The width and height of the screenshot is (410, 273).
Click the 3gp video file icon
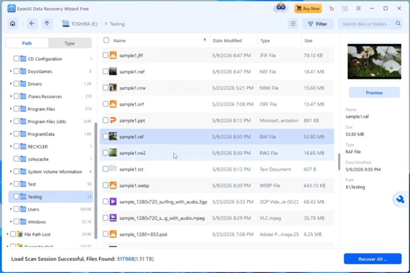pyautogui.click(x=113, y=201)
